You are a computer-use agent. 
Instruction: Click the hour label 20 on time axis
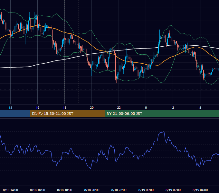pyautogui.click(x=92, y=108)
